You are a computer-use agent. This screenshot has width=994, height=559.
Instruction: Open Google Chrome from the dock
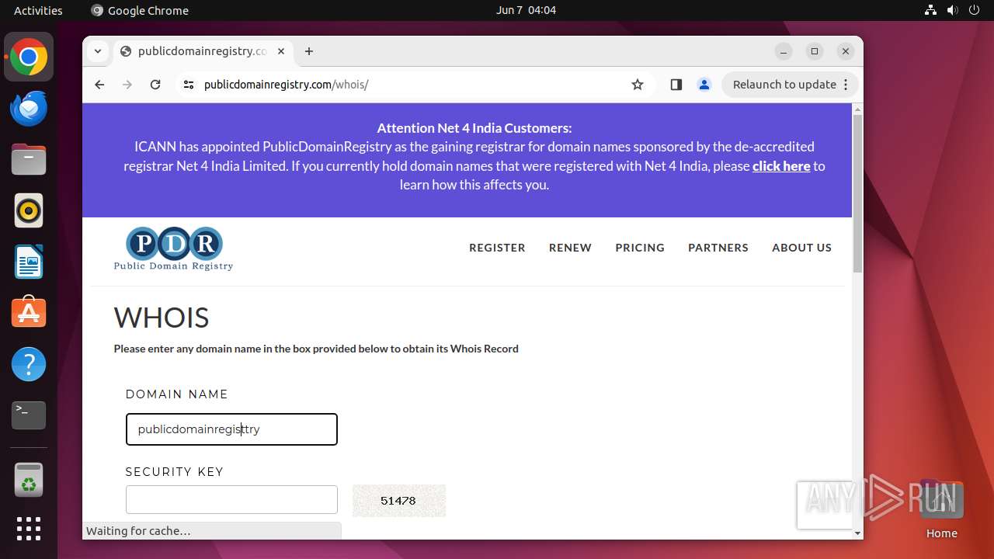[29, 57]
